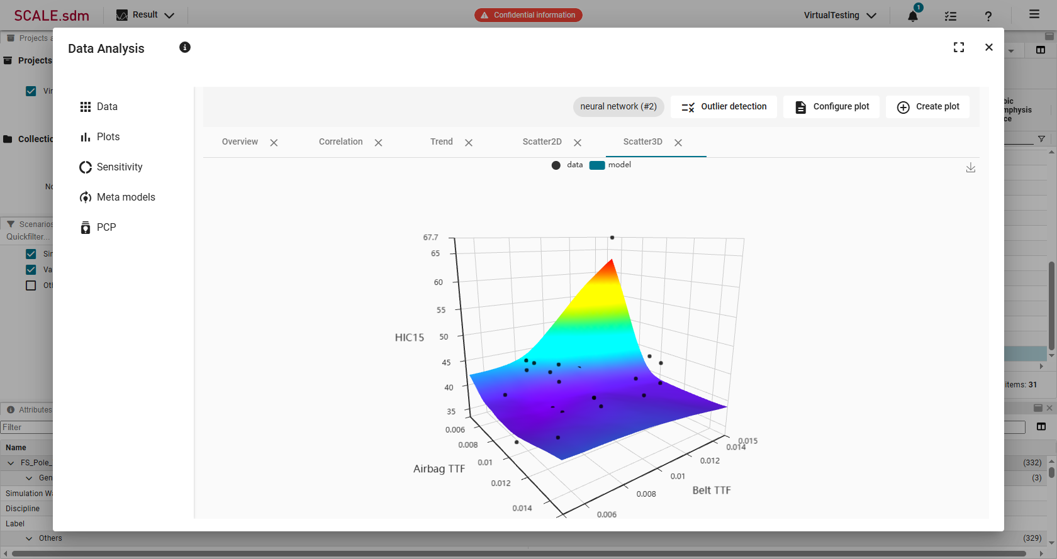The image size is (1057, 559).
Task: Select the Scatter3D tab
Action: coord(642,142)
